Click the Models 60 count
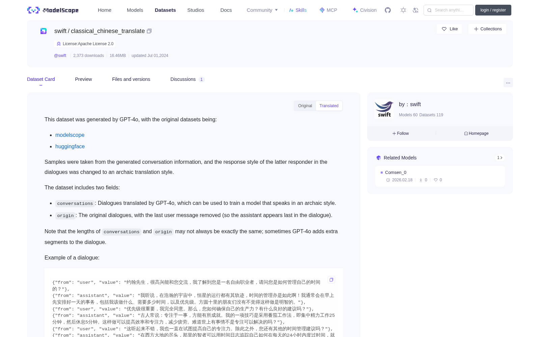Screen dimensions: 540x337 coord(408,115)
